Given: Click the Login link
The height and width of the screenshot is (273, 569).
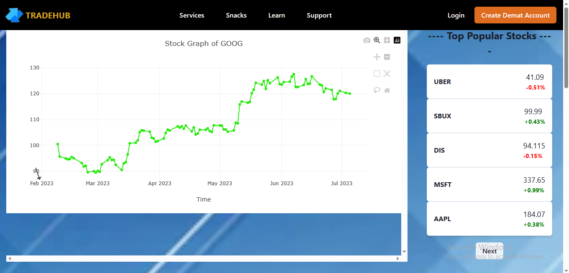Looking at the screenshot, I should click(456, 15).
